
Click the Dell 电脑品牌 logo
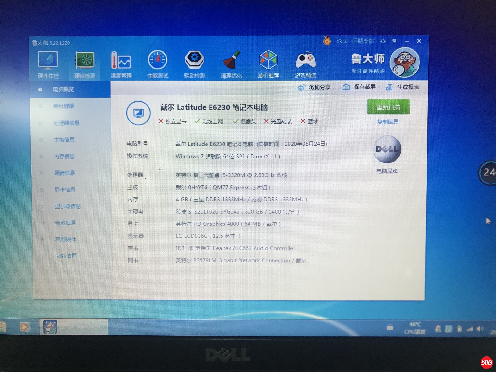[x=387, y=150]
